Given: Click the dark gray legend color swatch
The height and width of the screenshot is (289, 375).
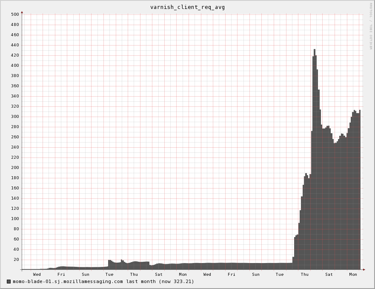Looking at the screenshot, I should click(x=9, y=282).
